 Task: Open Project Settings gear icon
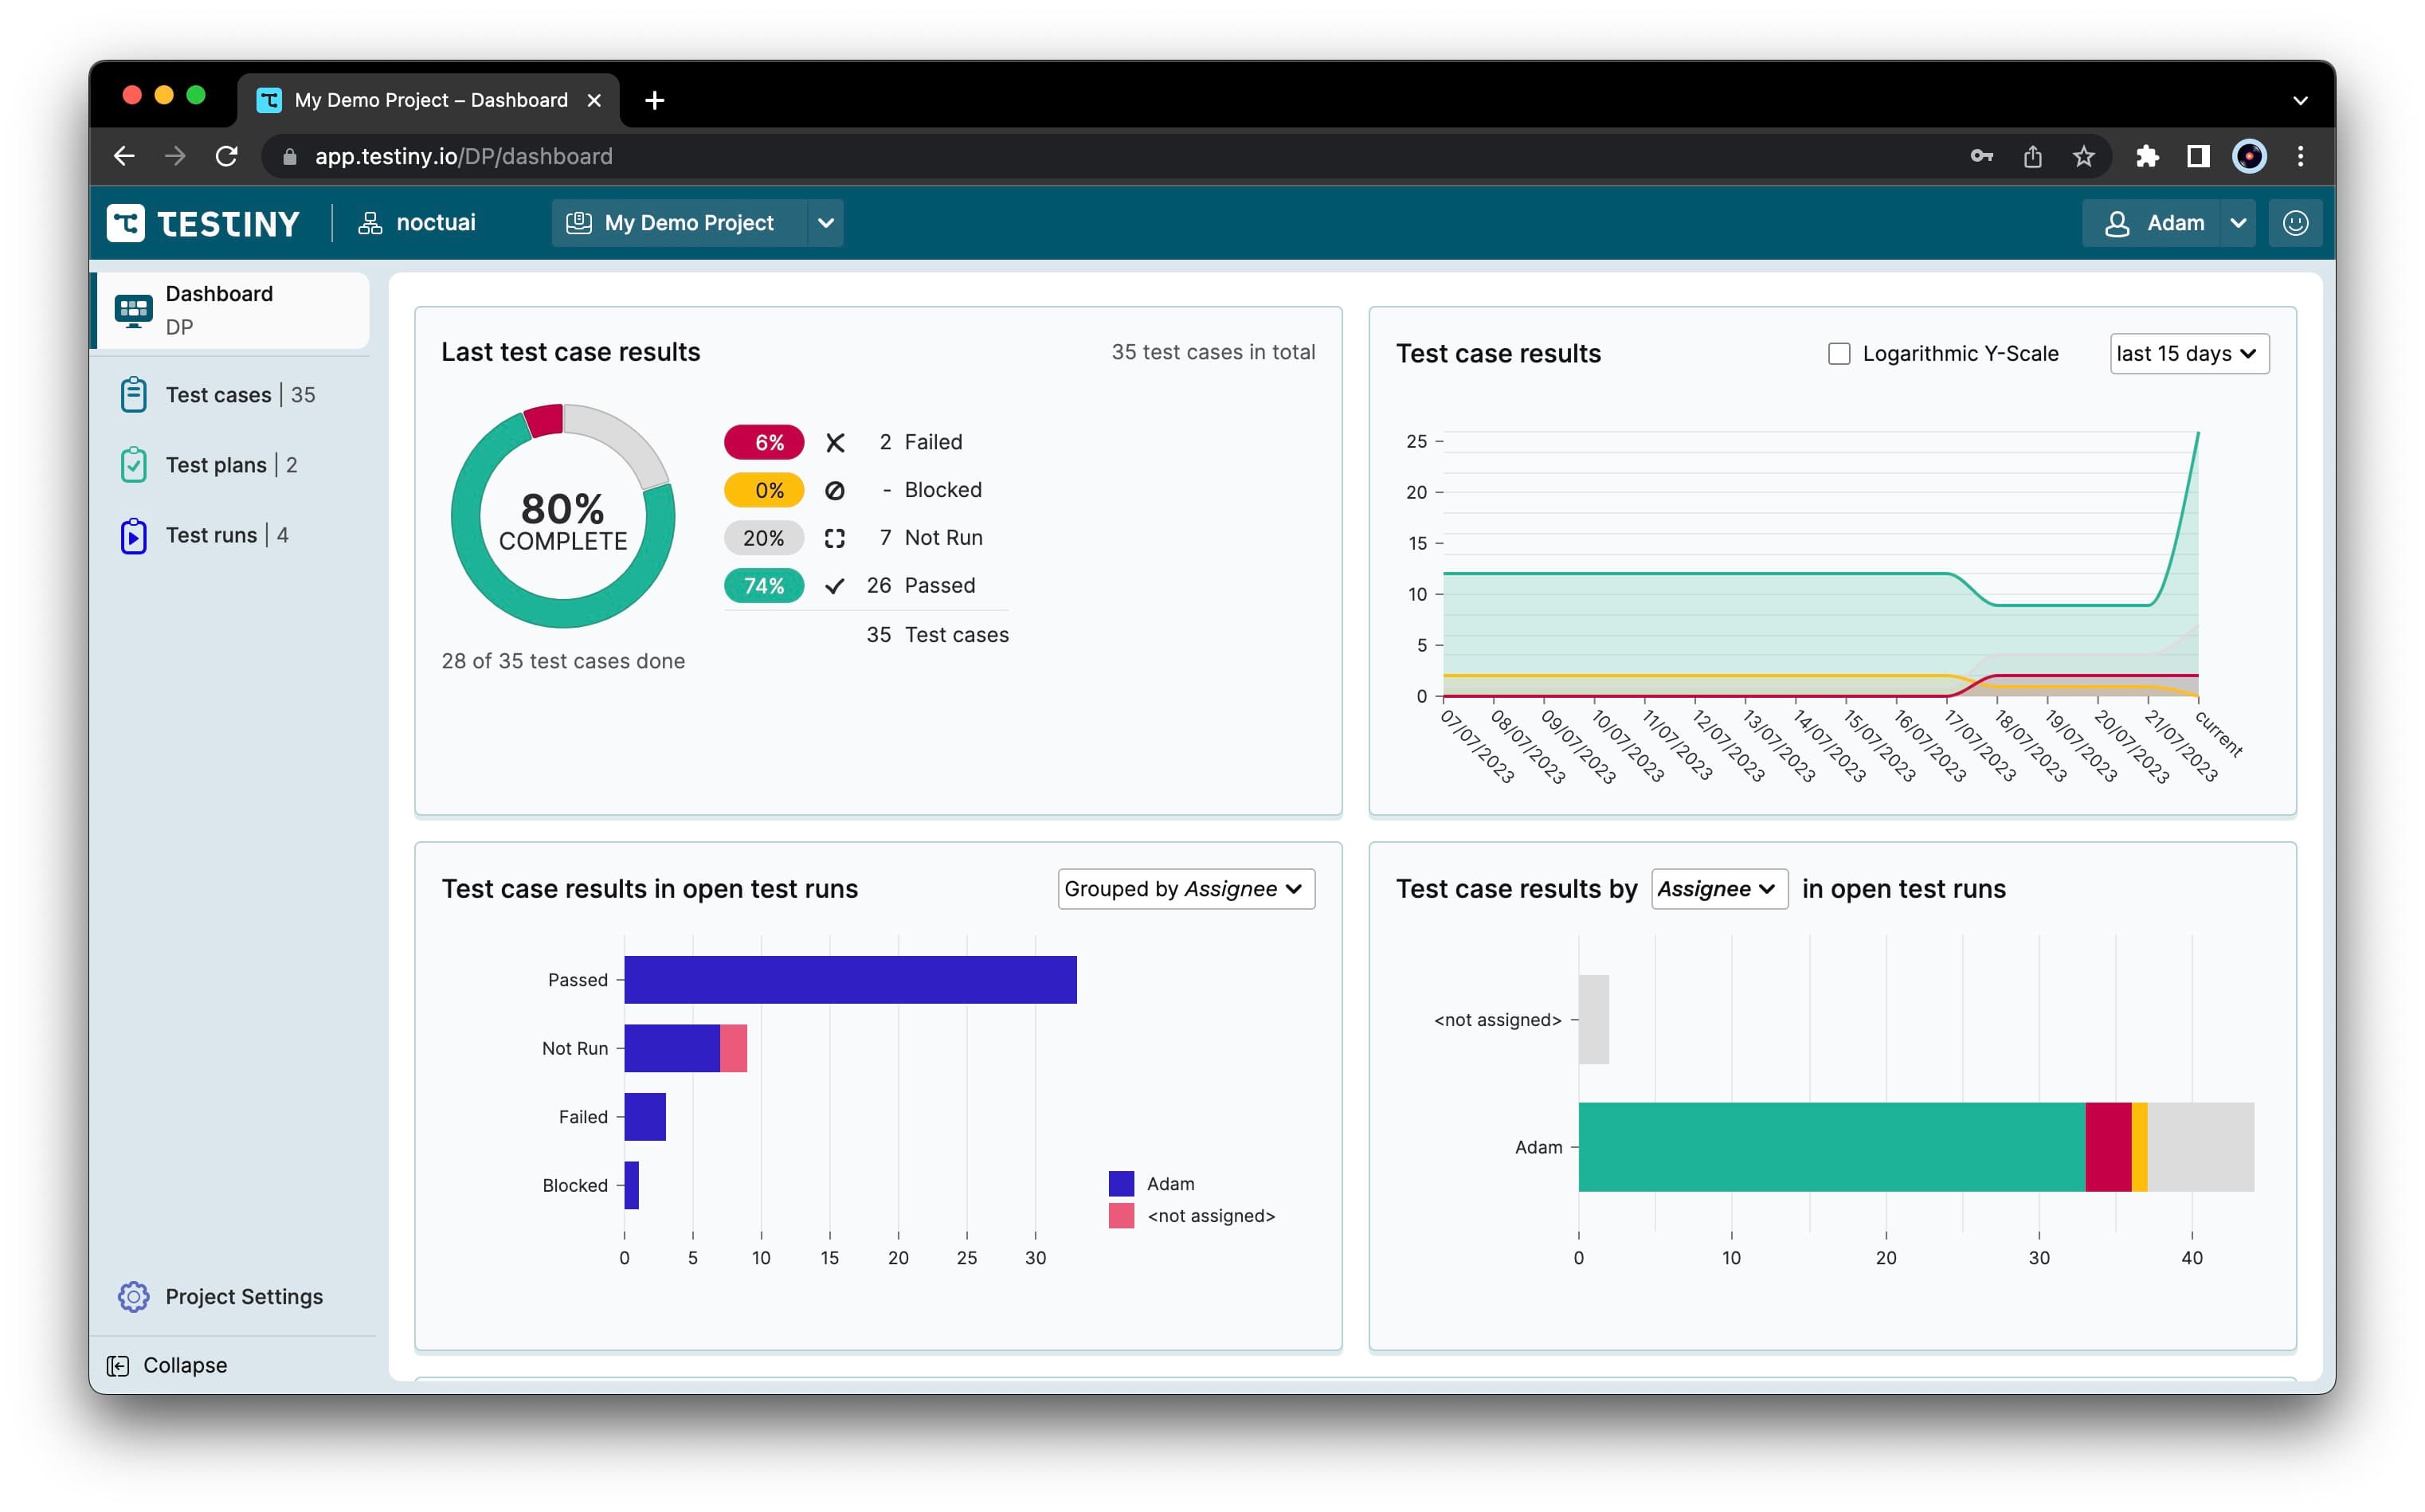point(133,1296)
